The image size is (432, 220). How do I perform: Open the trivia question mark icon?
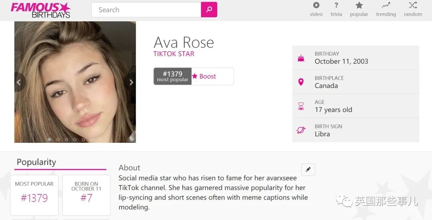point(336,5)
